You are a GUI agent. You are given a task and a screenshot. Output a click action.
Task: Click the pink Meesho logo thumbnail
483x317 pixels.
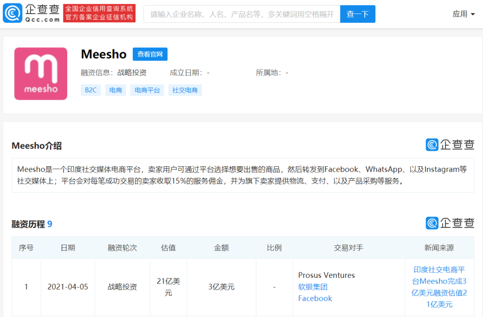[41, 73]
